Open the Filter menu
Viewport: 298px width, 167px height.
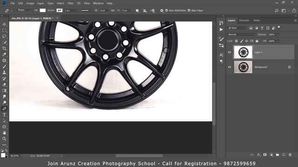pos(70,3)
